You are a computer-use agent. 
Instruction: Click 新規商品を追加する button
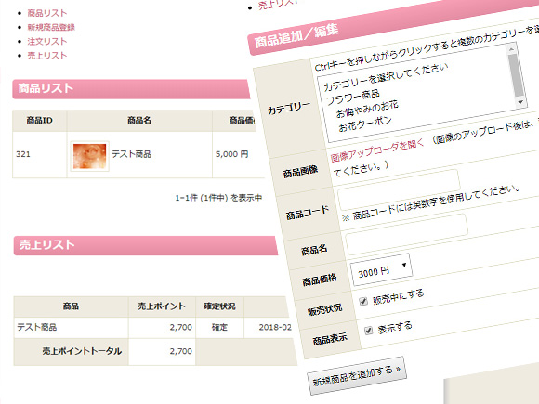(x=357, y=376)
